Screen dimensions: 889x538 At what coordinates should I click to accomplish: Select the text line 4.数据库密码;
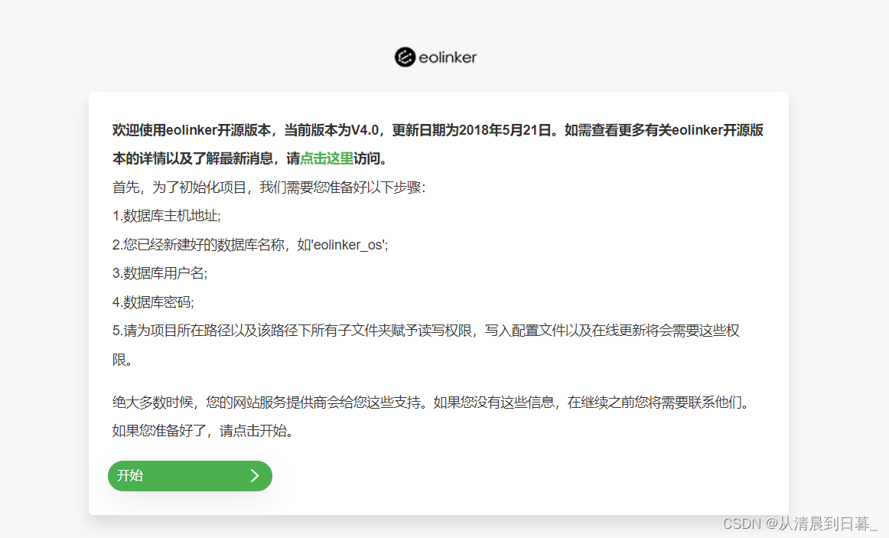(x=153, y=302)
